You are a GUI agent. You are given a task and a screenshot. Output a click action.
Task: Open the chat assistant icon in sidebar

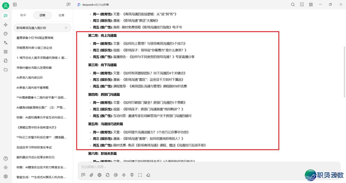[5, 16]
